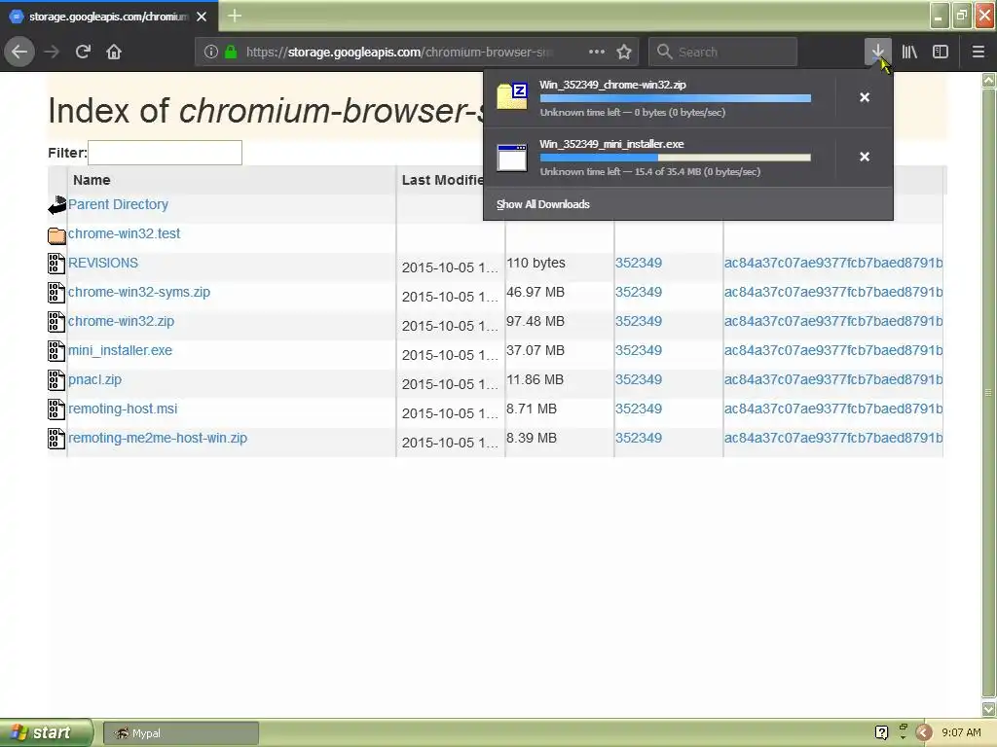The image size is (997, 747).
Task: Click the 97.48 MB size cell
Action: [x=535, y=321]
